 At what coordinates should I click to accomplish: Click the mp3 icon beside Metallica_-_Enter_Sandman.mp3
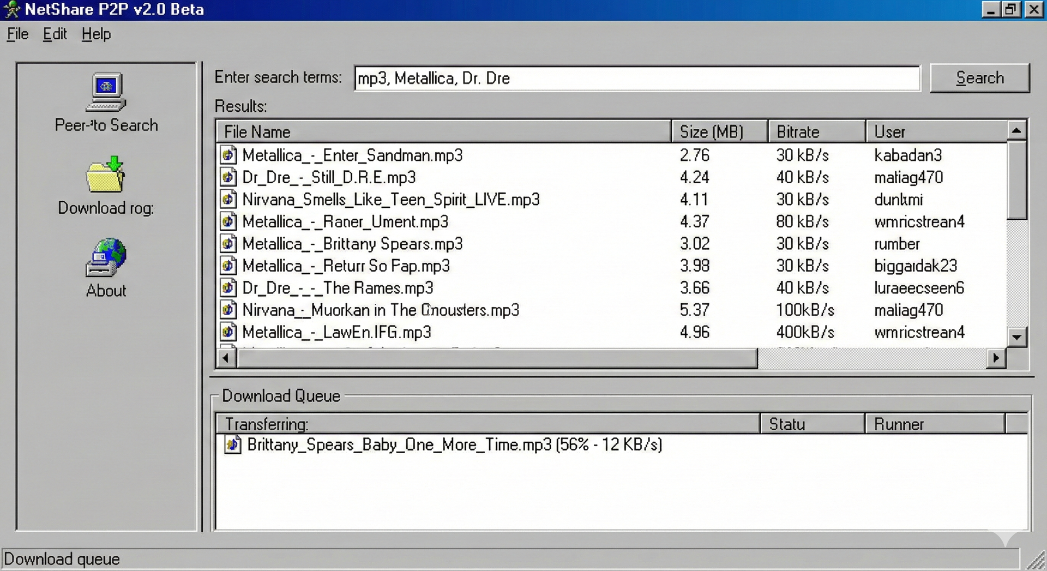228,155
